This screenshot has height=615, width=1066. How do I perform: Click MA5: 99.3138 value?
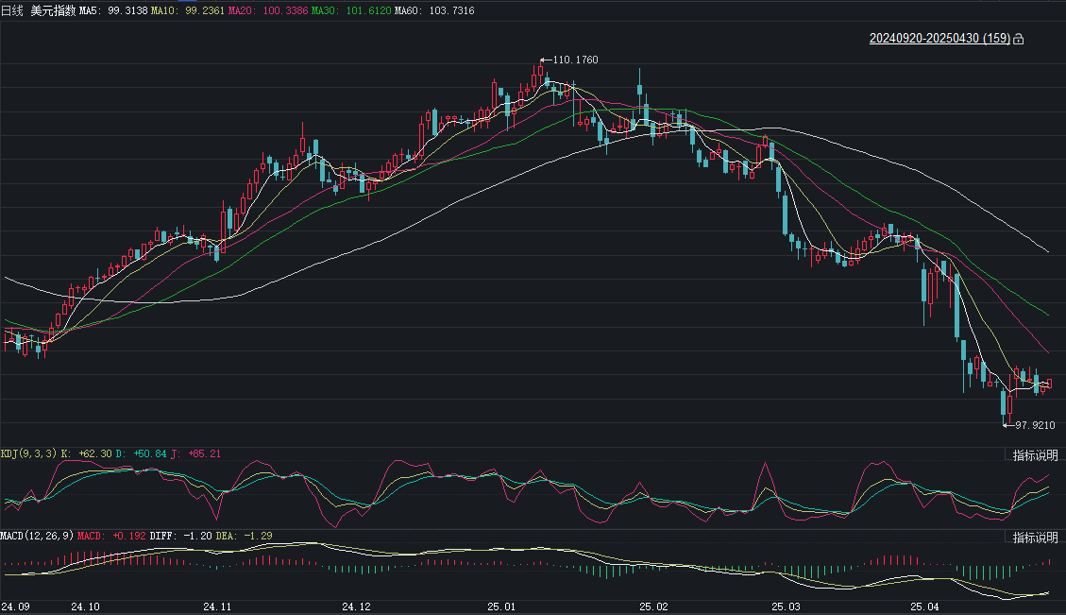[x=113, y=10]
